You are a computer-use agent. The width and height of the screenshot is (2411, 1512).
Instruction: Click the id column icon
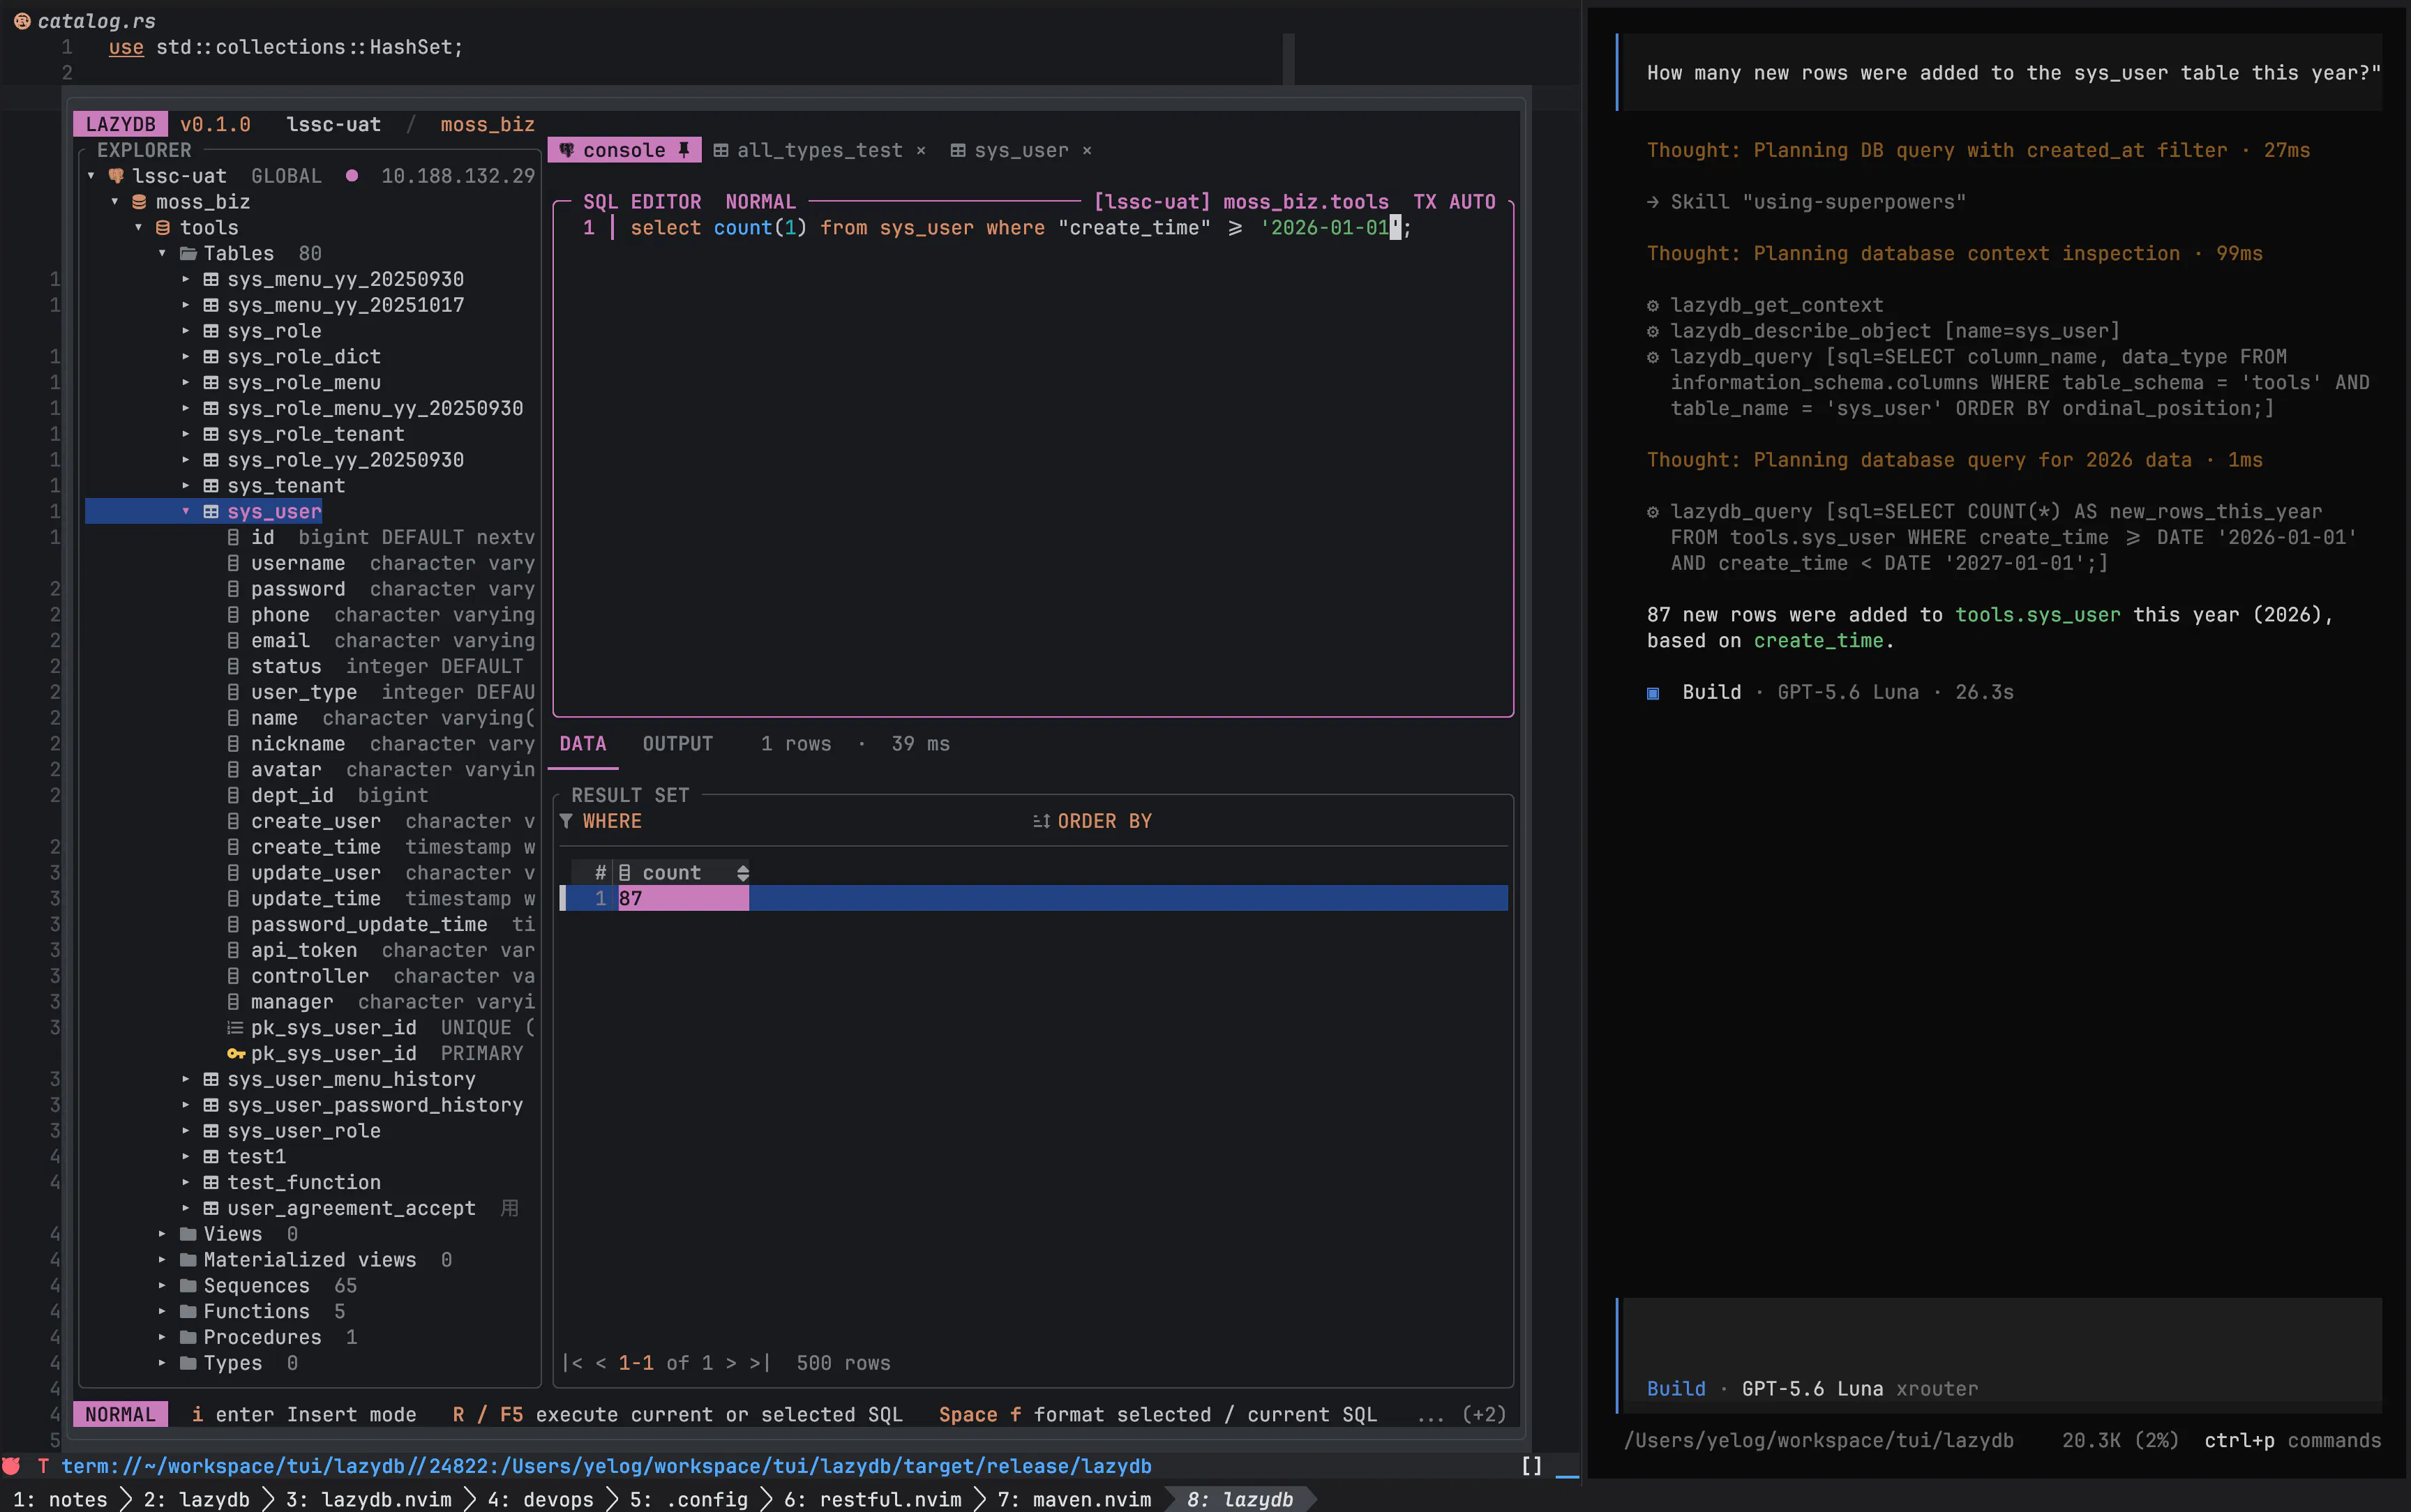(233, 538)
